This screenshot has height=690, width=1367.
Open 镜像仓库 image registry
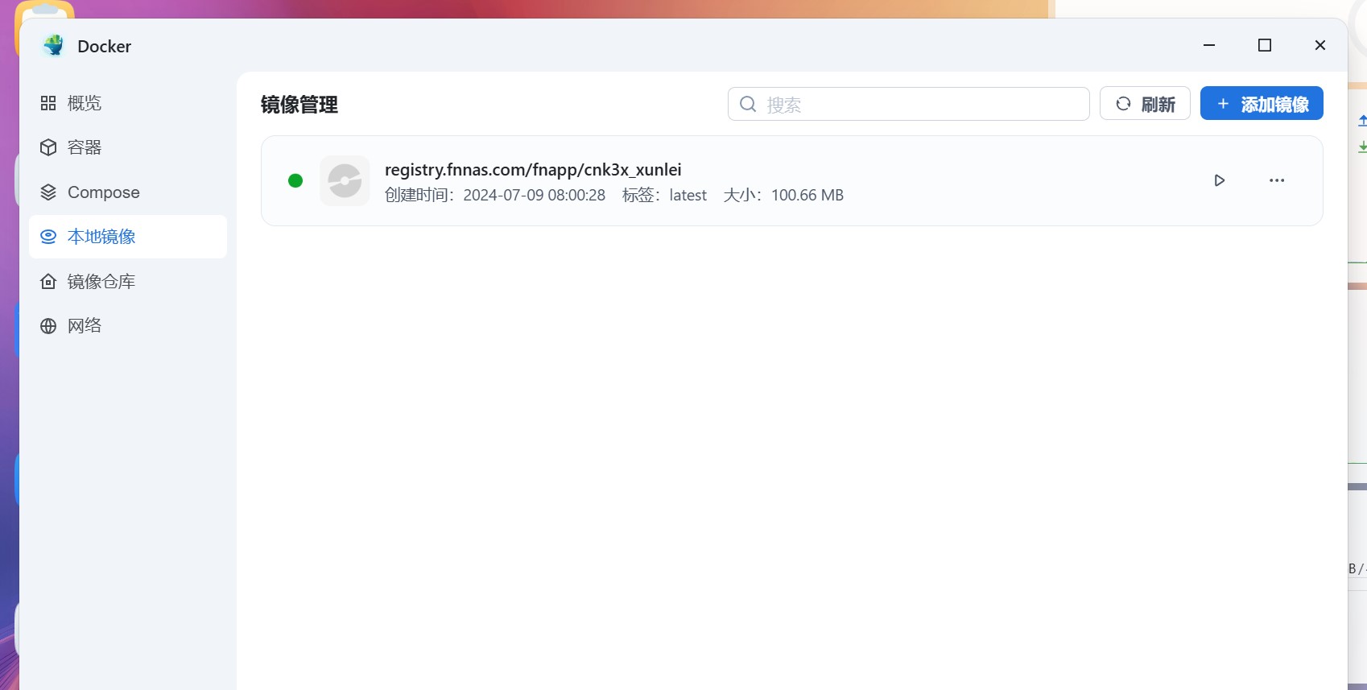click(127, 281)
